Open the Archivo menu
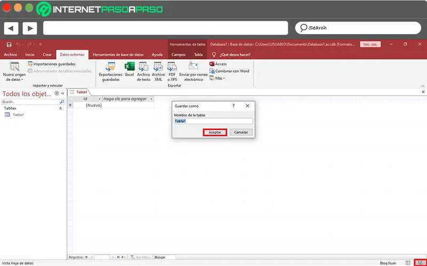This screenshot has height=266, width=427. 10,55
